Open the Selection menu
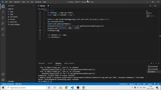 pos(17,2)
